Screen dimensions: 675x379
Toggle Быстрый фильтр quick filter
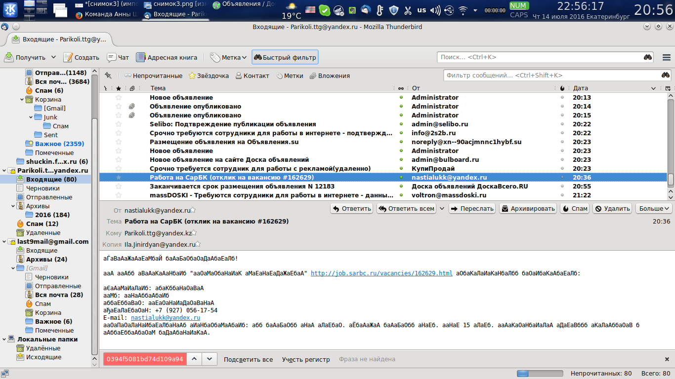[285, 57]
